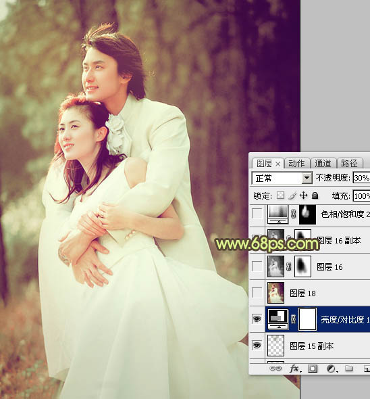Create a new group folder
Screen dimensions: 370x399
[349, 368]
